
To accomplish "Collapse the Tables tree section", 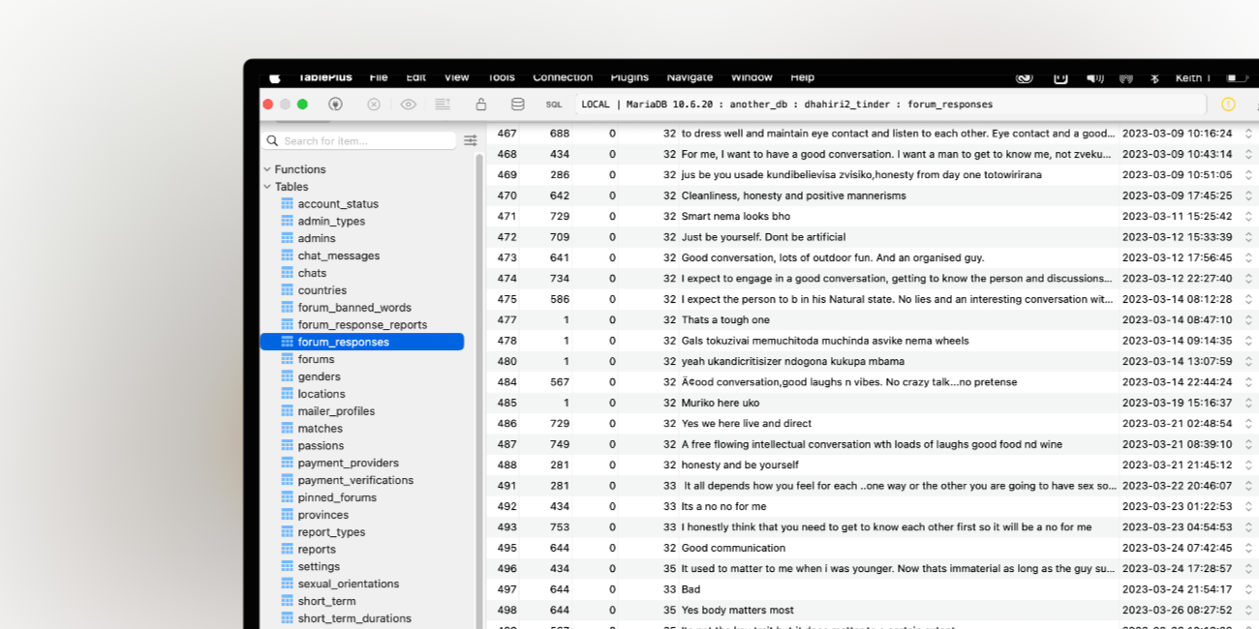I will 267,187.
